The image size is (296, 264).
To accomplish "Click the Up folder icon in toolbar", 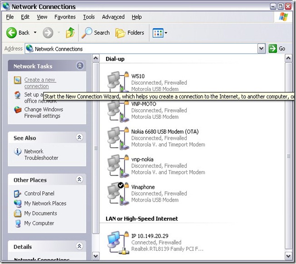I will (x=70, y=33).
